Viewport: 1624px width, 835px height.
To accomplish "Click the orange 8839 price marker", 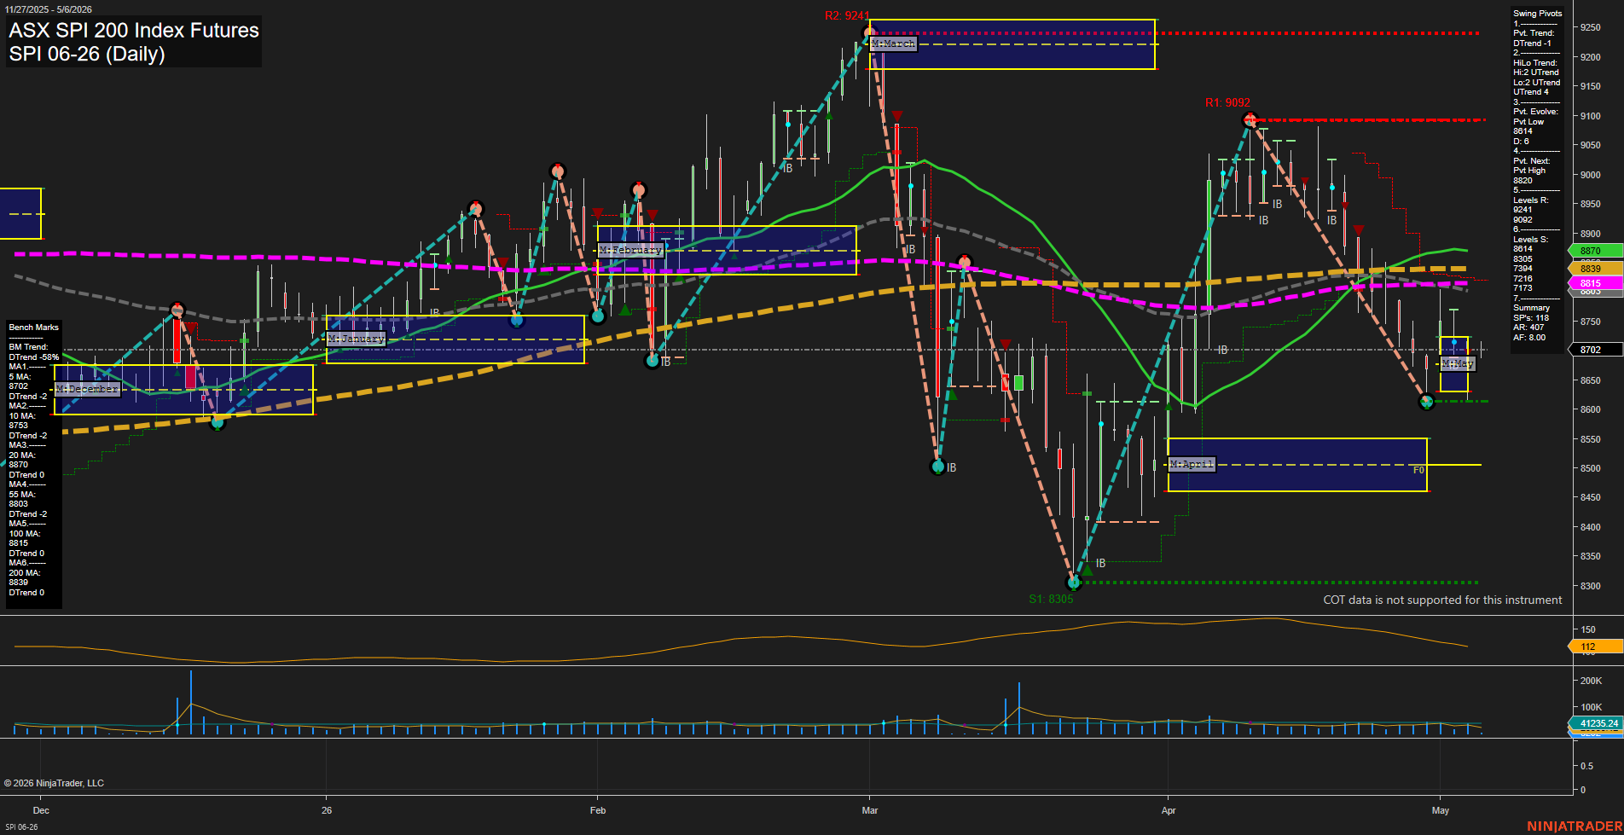I will [x=1594, y=269].
